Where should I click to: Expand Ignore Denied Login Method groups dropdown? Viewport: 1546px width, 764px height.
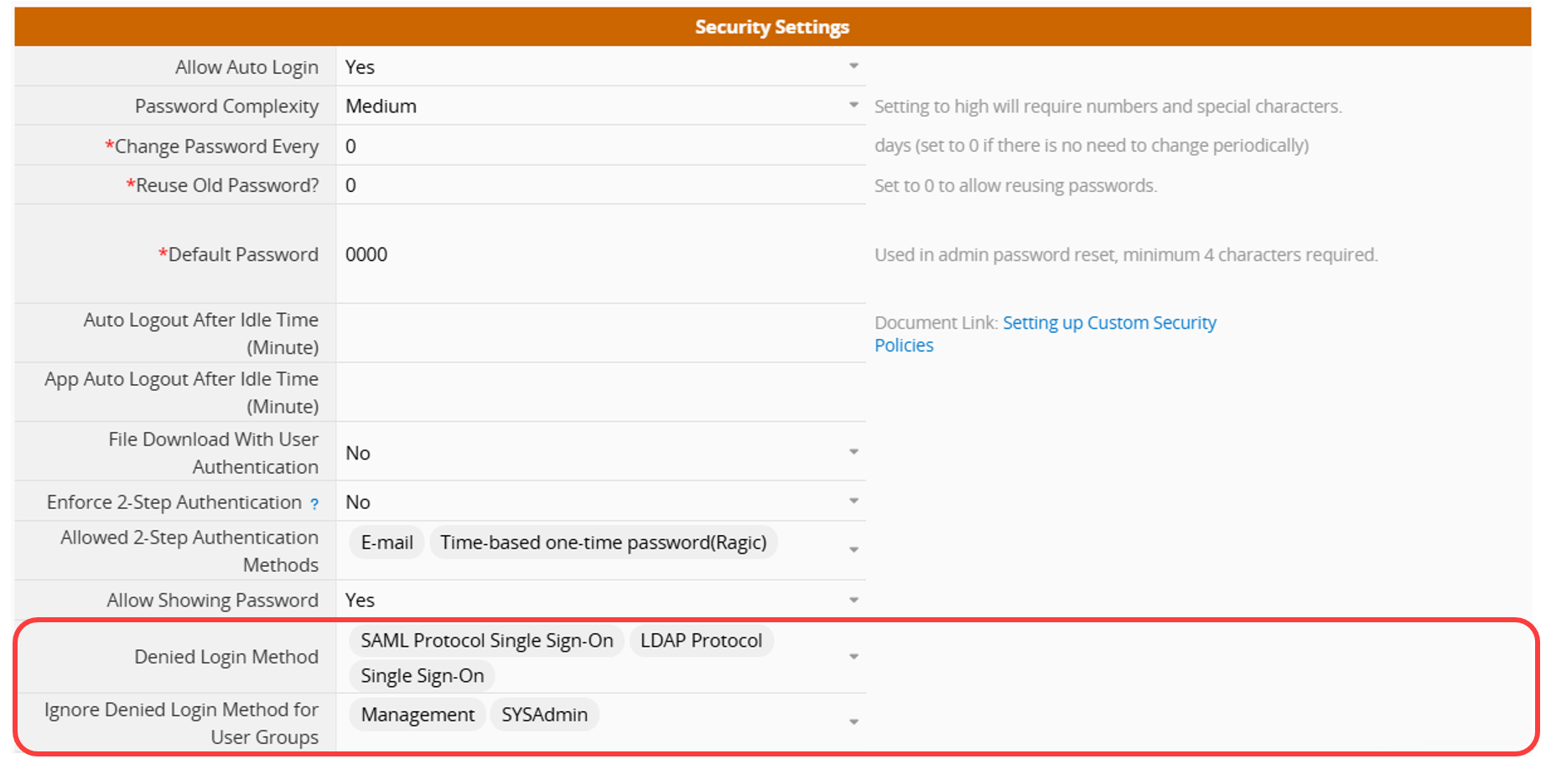853,722
